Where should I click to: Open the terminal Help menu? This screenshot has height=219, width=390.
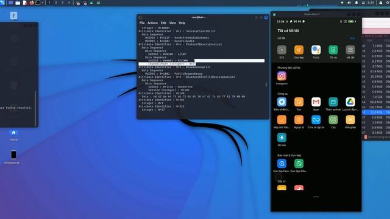pyautogui.click(x=182, y=23)
